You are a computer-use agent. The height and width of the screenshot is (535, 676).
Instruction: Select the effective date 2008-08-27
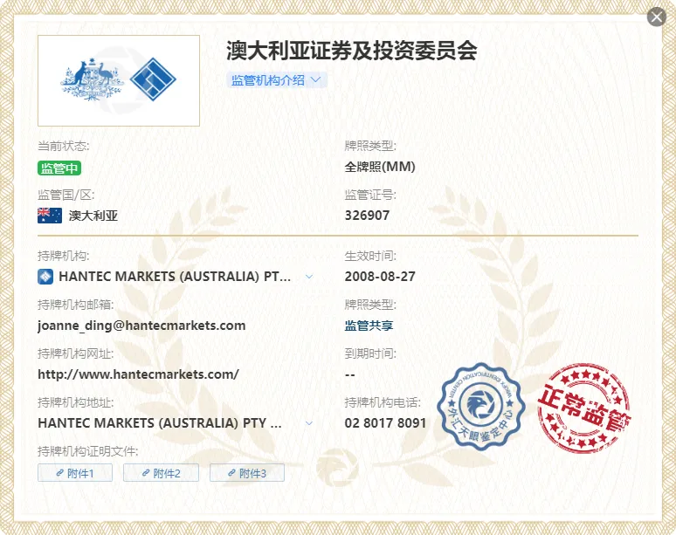click(x=380, y=277)
